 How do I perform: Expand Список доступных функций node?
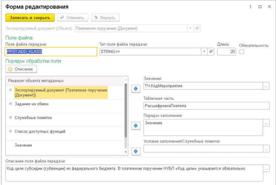(x=10, y=131)
